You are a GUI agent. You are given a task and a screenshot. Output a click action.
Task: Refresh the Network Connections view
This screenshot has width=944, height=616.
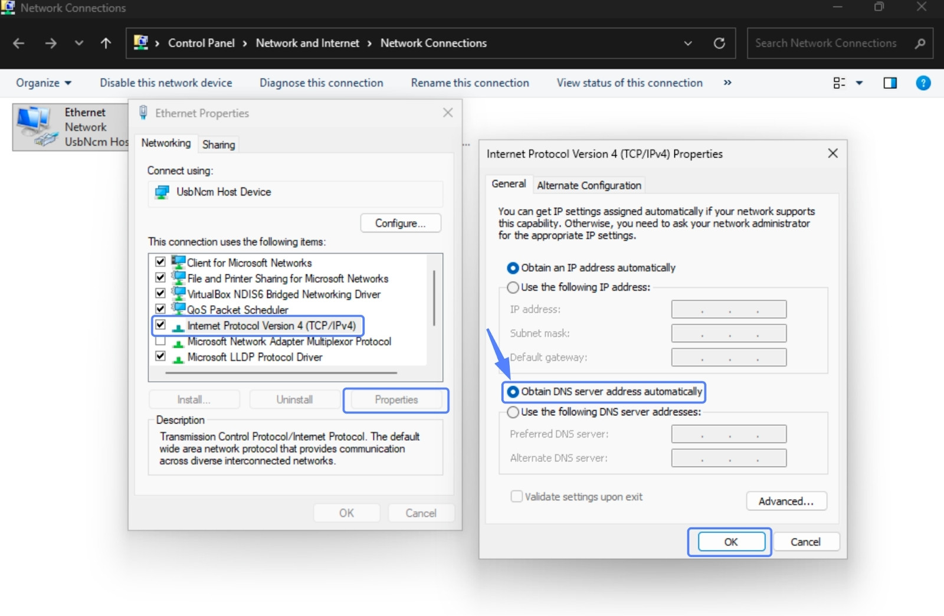[x=719, y=43]
